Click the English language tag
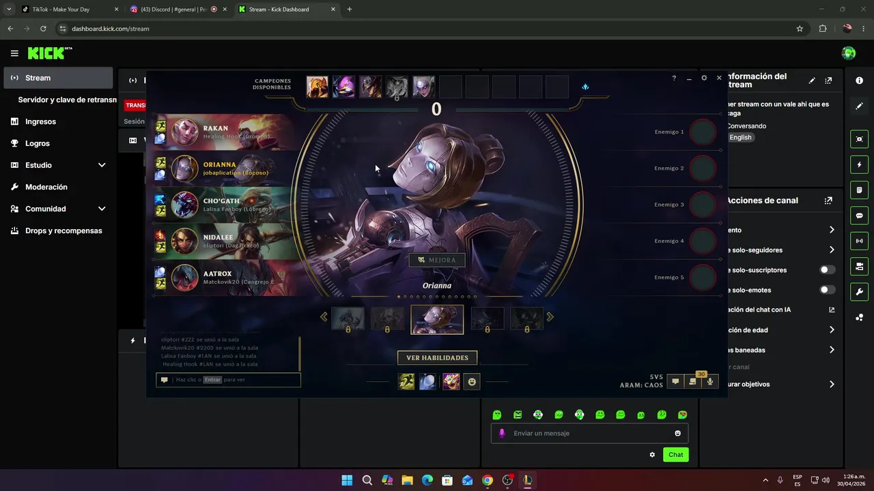 click(740, 137)
